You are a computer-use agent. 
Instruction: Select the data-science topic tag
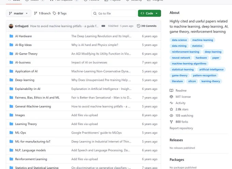tap(179, 40)
